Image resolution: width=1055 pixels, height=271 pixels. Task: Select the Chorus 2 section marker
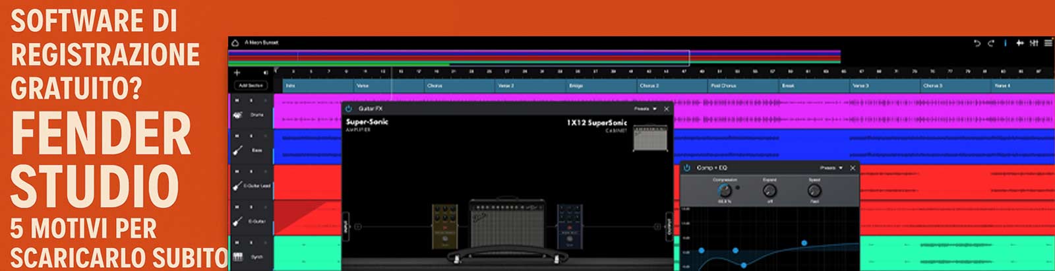point(673,86)
